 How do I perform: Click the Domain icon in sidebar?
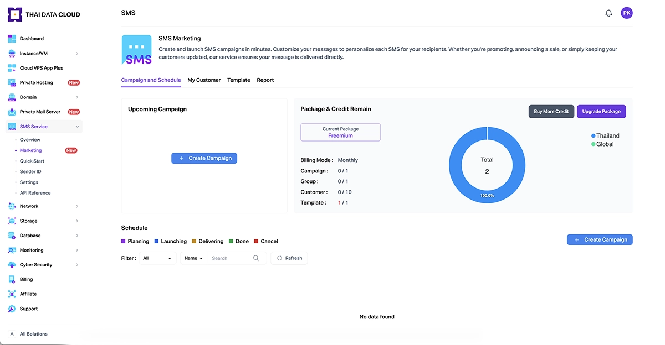[12, 97]
